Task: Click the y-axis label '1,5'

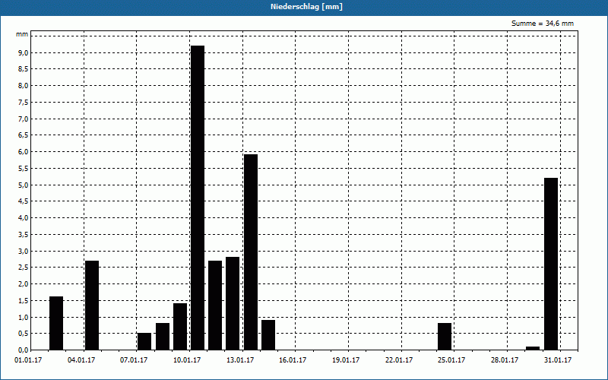Action: point(24,300)
